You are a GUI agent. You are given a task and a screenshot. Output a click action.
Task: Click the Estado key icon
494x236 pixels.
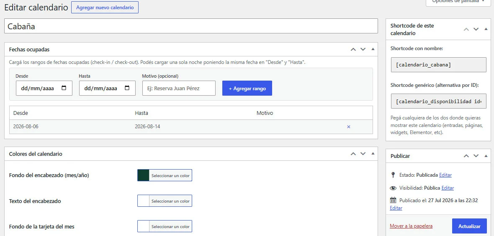point(393,175)
